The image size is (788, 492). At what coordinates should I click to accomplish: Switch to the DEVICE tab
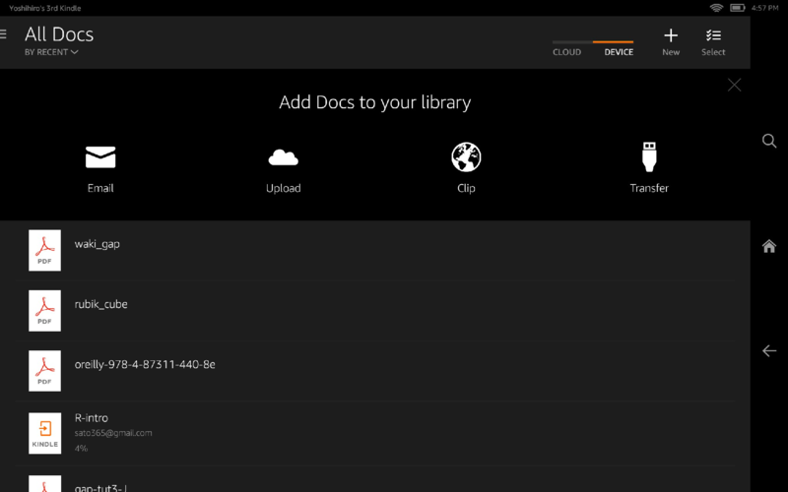(619, 52)
